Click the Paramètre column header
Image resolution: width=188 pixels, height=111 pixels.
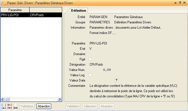click(15, 10)
